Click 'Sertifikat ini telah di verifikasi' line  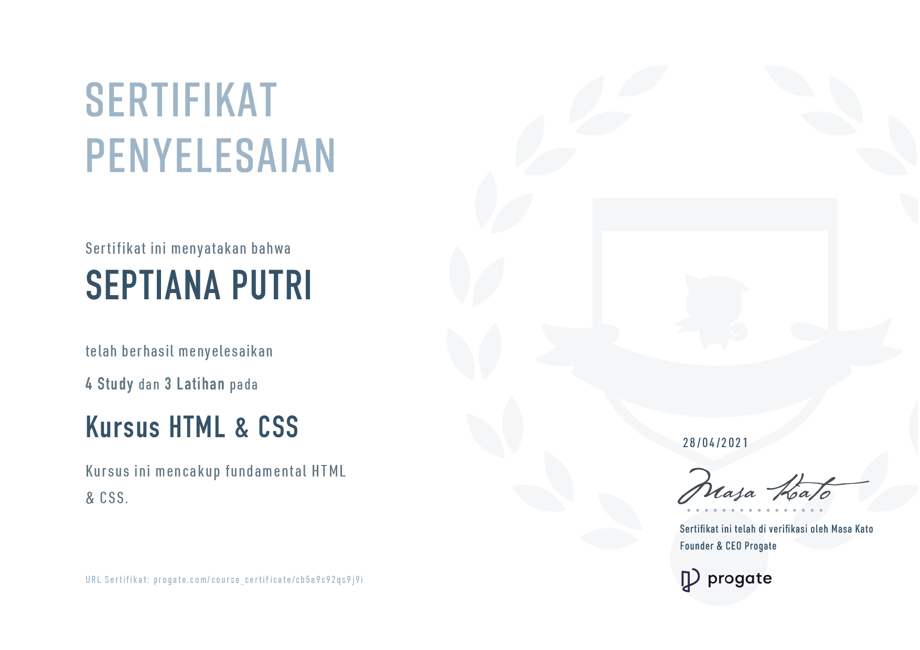click(x=776, y=529)
